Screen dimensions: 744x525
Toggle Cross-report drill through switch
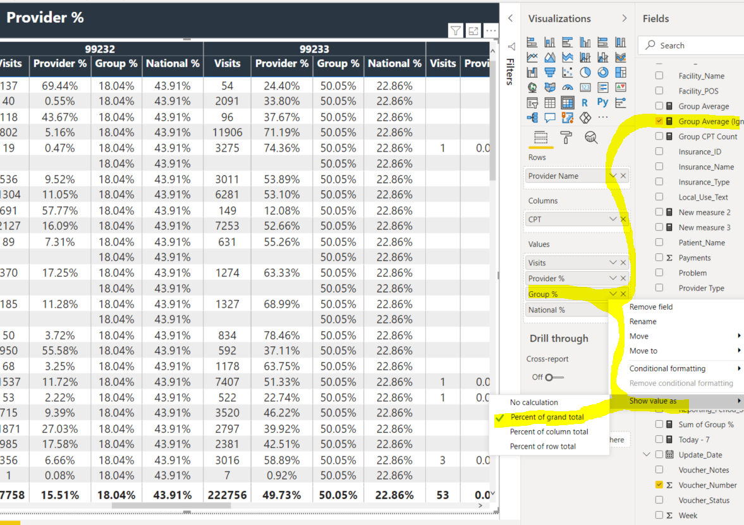coord(554,378)
